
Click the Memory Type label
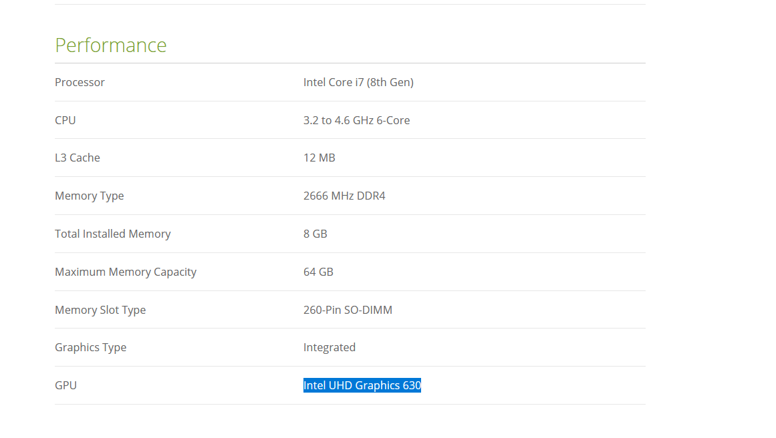(89, 196)
